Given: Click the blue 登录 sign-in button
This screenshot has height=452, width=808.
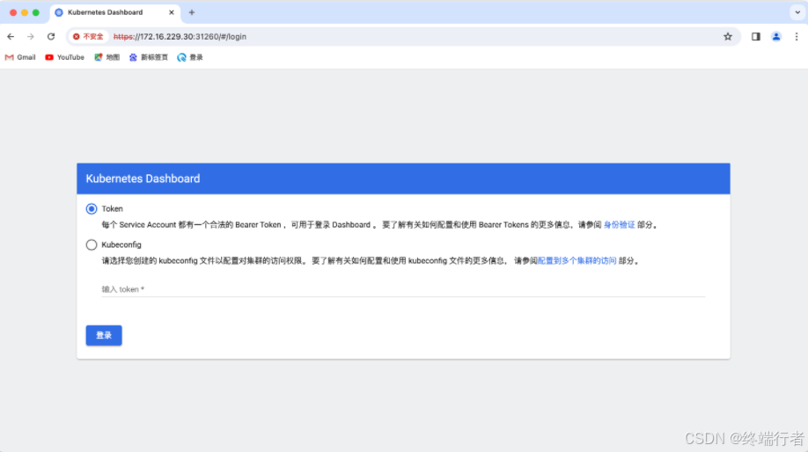Looking at the screenshot, I should pyautogui.click(x=104, y=335).
